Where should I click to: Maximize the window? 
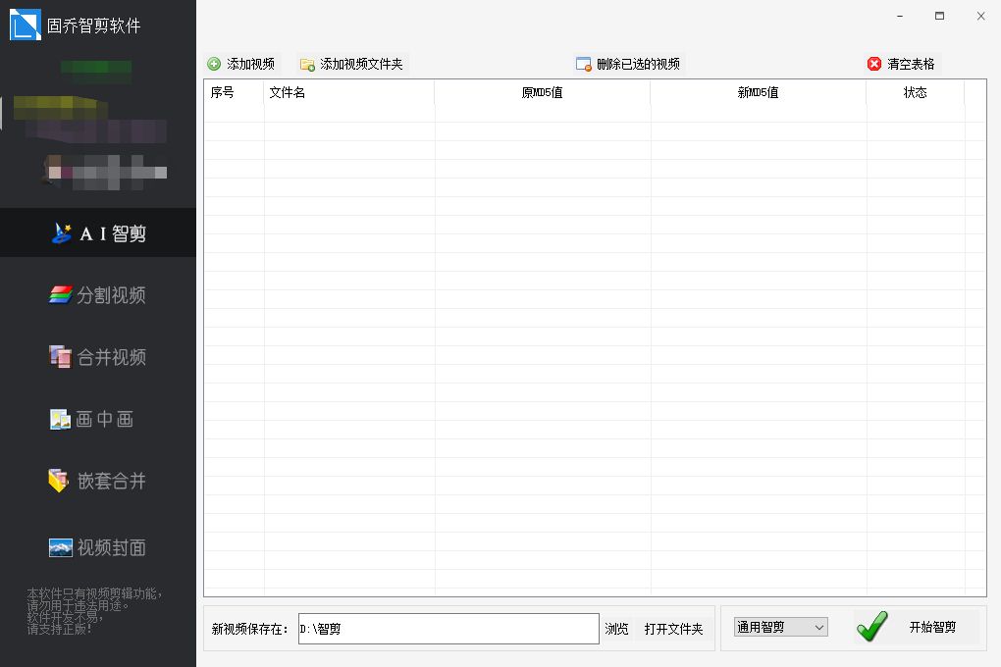tap(940, 16)
